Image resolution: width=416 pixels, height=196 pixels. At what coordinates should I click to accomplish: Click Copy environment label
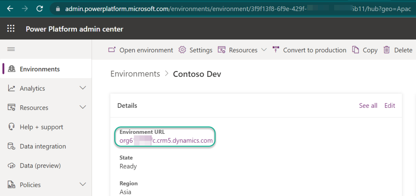[x=370, y=50]
